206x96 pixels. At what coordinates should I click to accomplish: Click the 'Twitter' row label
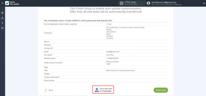47,74
